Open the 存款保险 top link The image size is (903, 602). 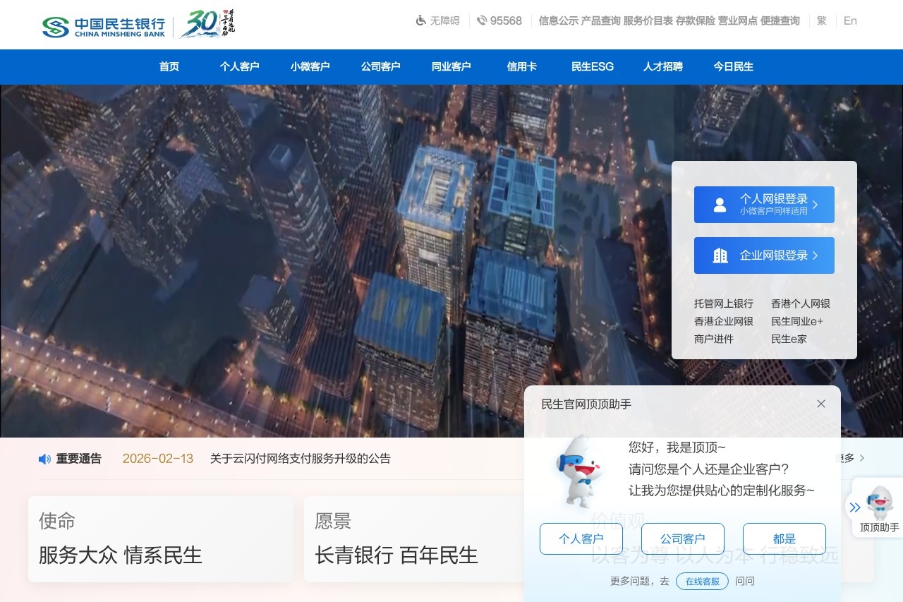(696, 20)
